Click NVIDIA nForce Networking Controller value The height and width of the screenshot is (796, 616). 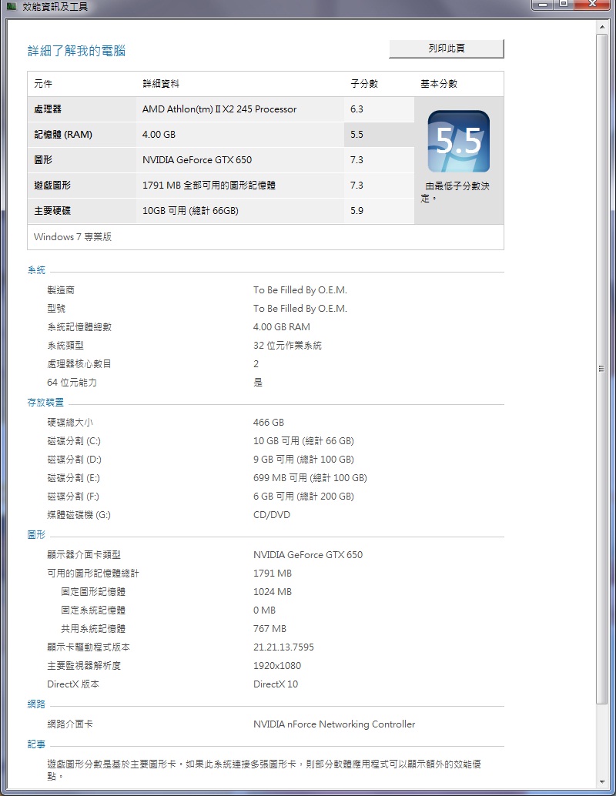pos(334,724)
